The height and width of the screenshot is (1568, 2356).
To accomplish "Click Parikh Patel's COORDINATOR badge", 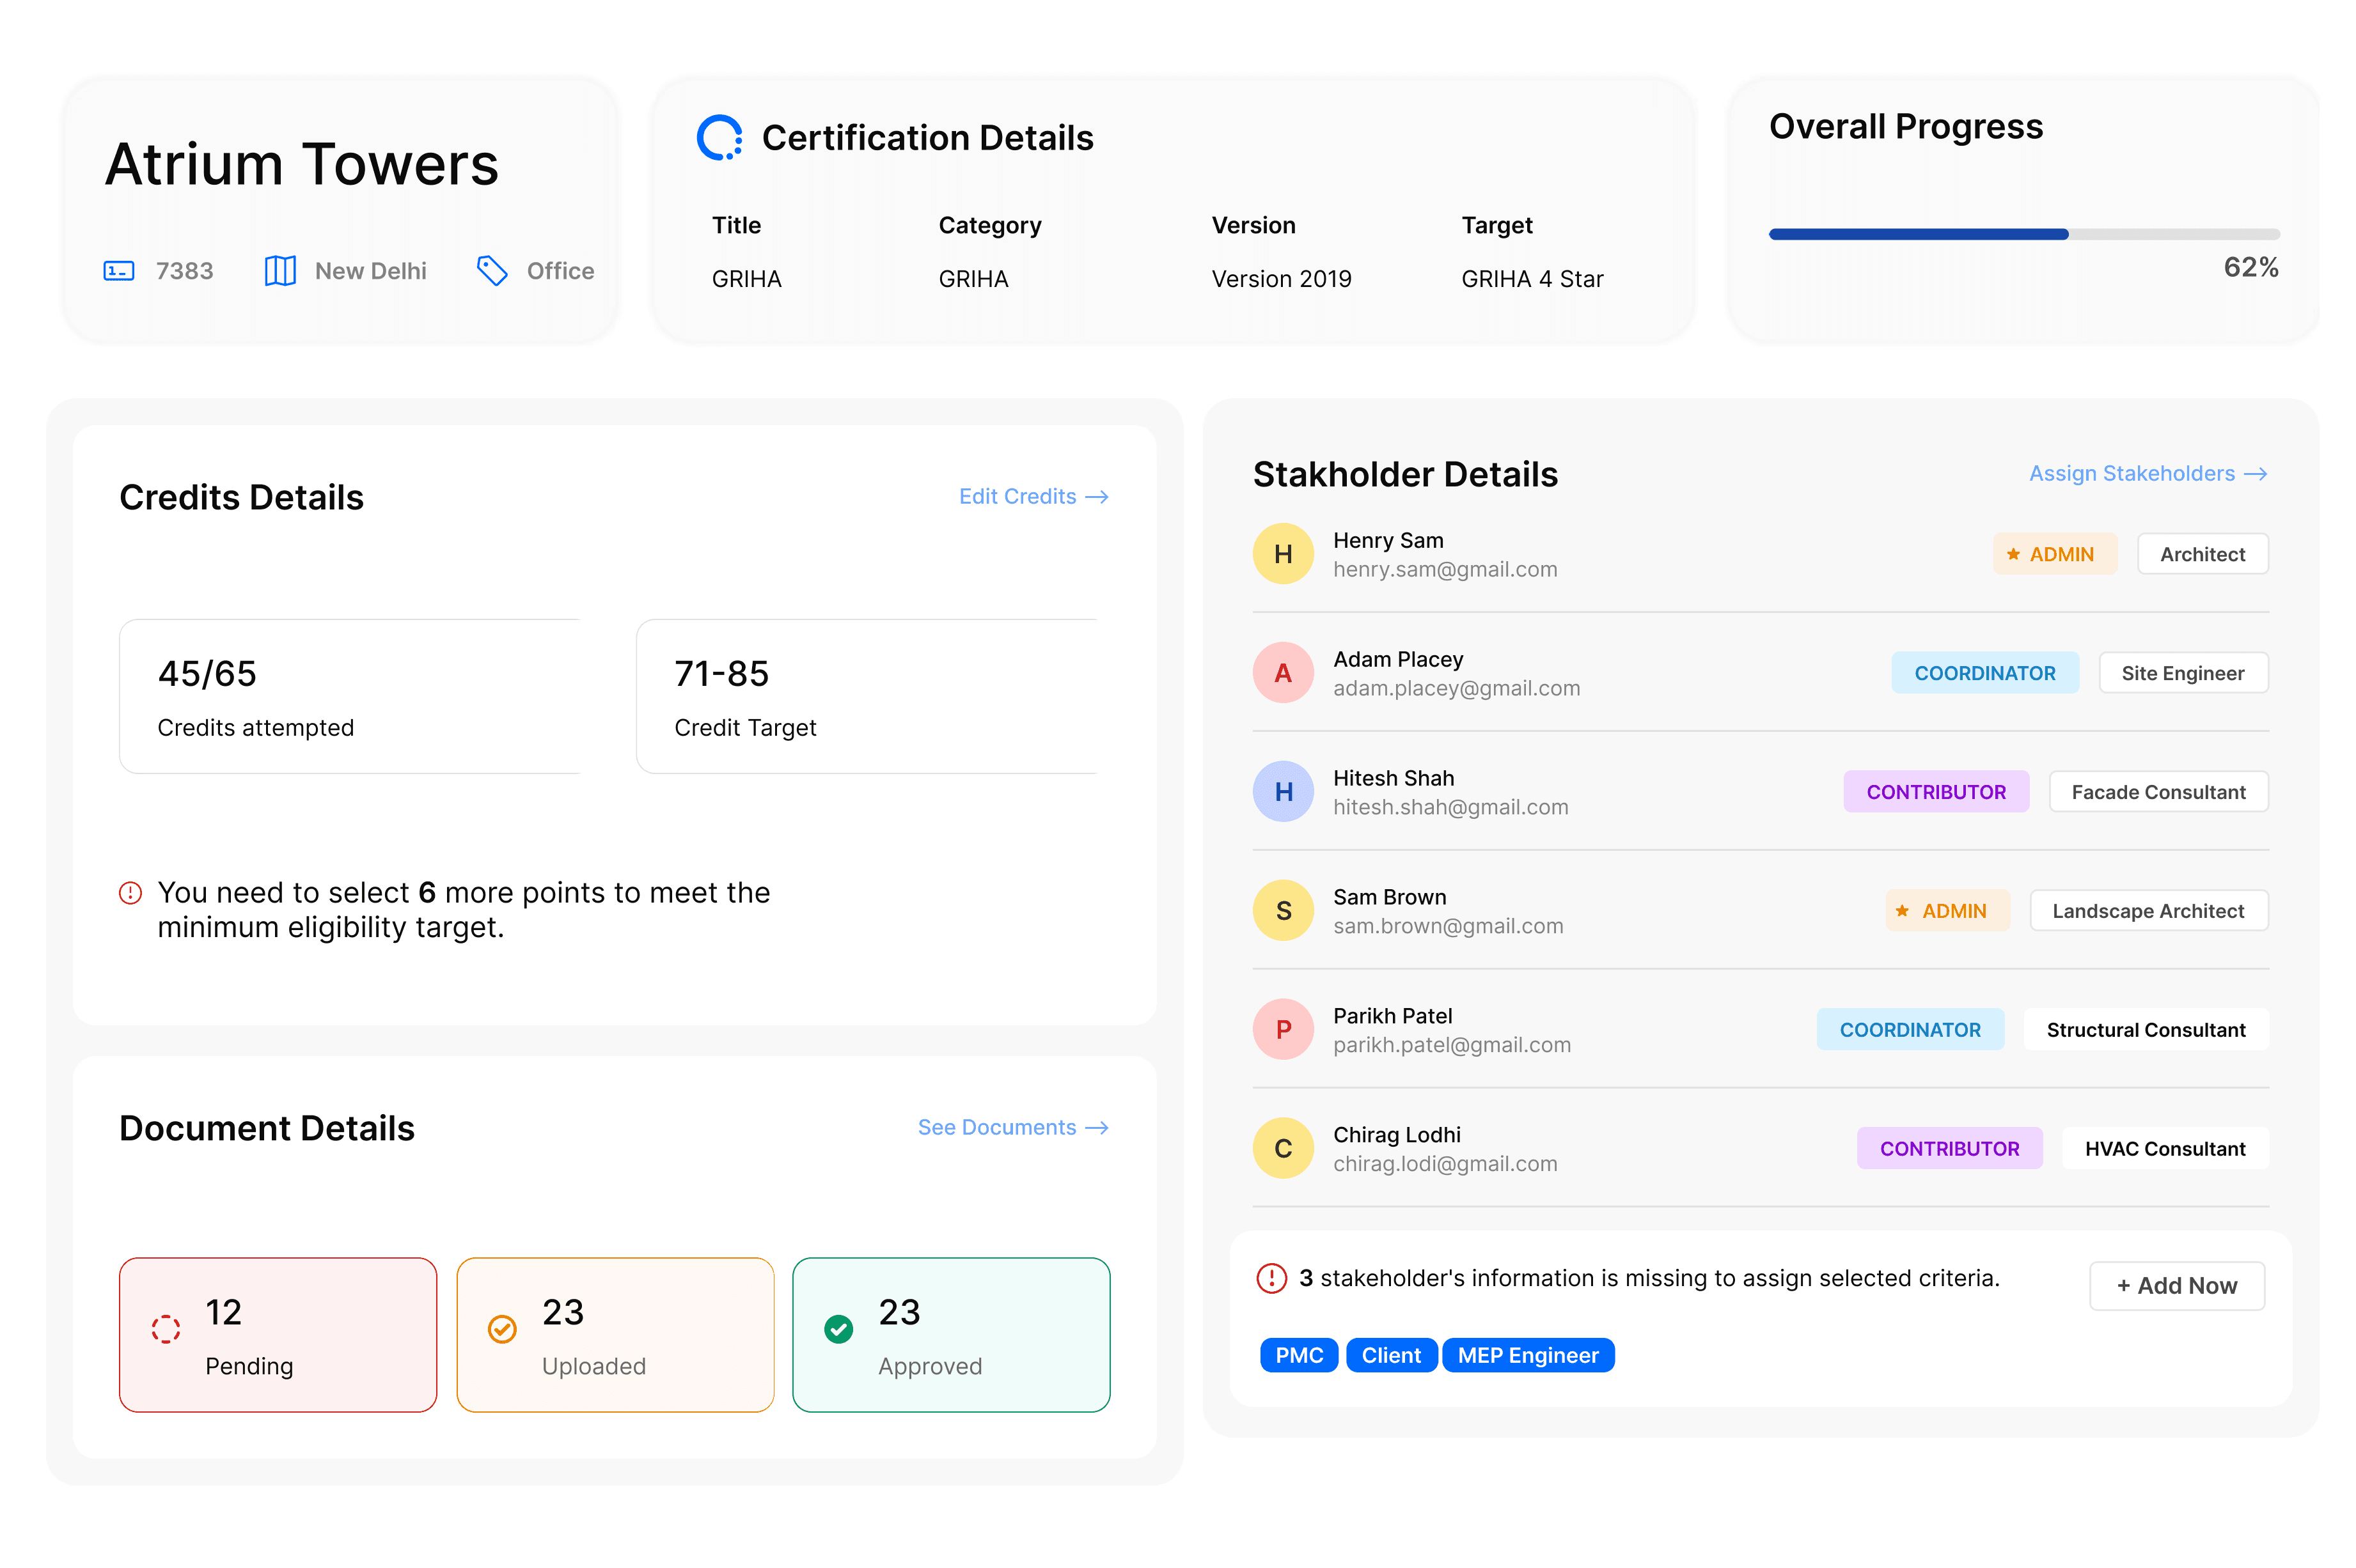I will coord(1910,1030).
